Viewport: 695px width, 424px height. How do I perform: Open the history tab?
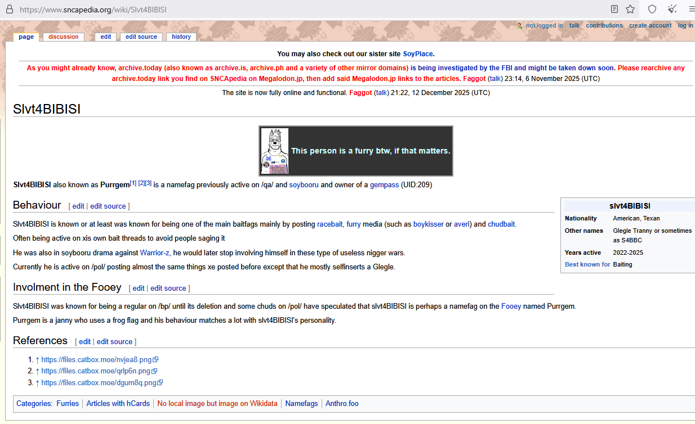pos(181,37)
